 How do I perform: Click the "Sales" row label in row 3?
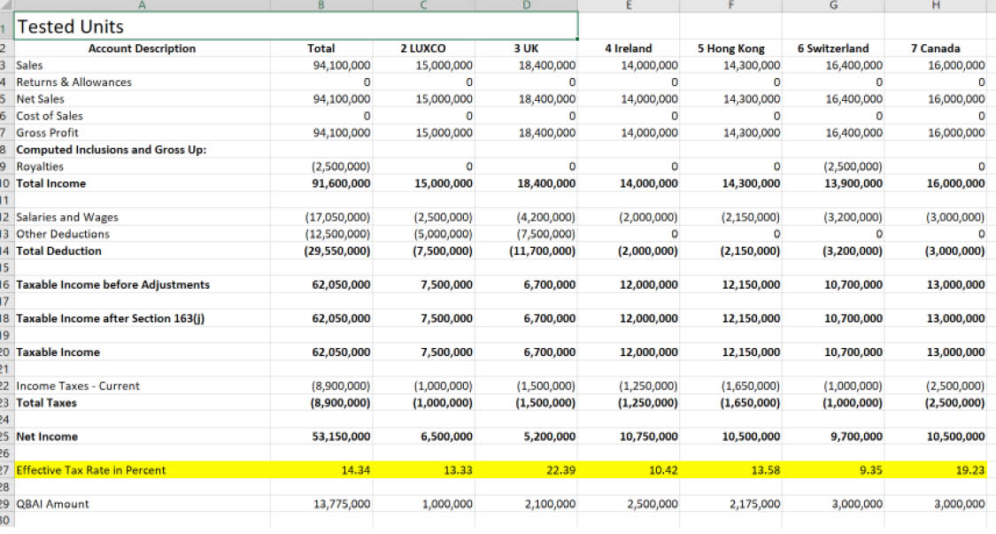point(142,66)
